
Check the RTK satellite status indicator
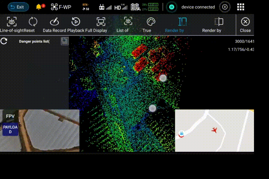tap(86, 7)
